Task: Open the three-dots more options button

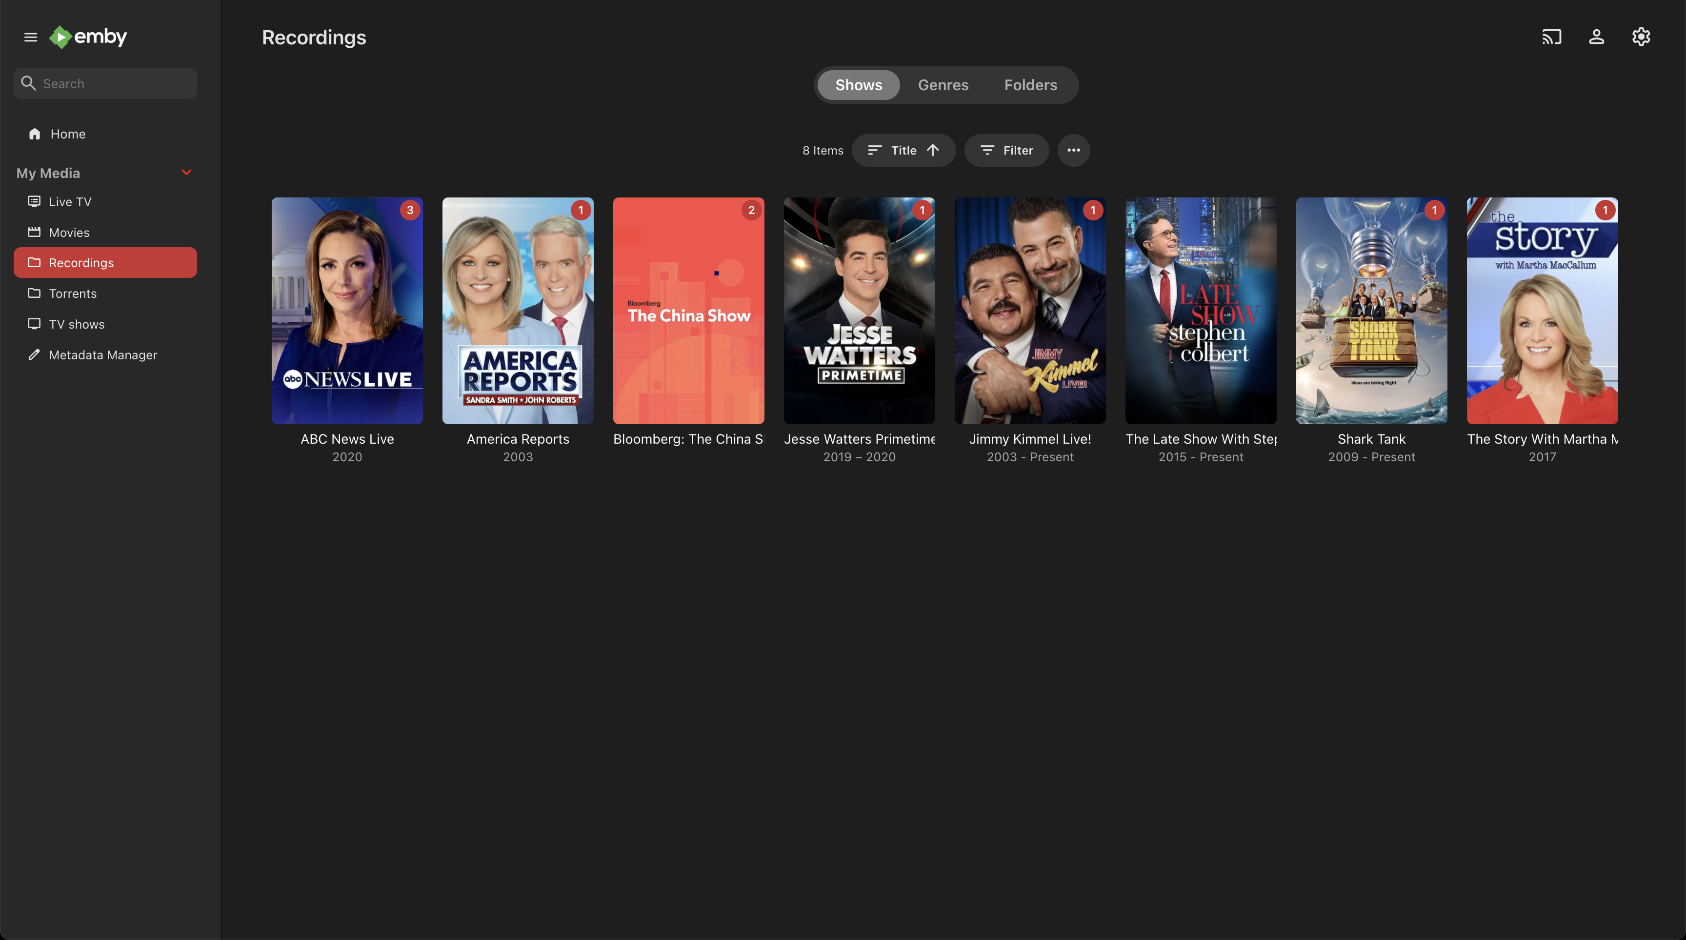Action: (1073, 151)
